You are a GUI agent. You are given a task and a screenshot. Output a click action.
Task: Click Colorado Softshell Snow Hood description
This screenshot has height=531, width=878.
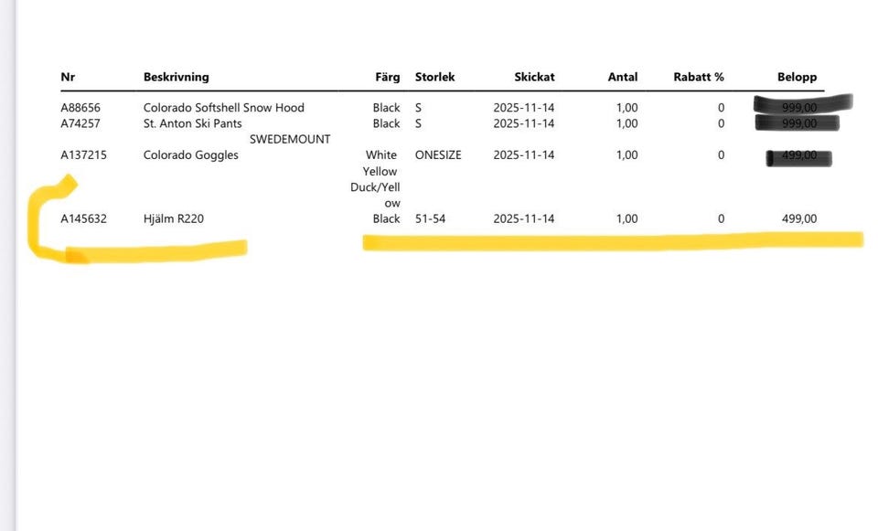pyautogui.click(x=223, y=108)
